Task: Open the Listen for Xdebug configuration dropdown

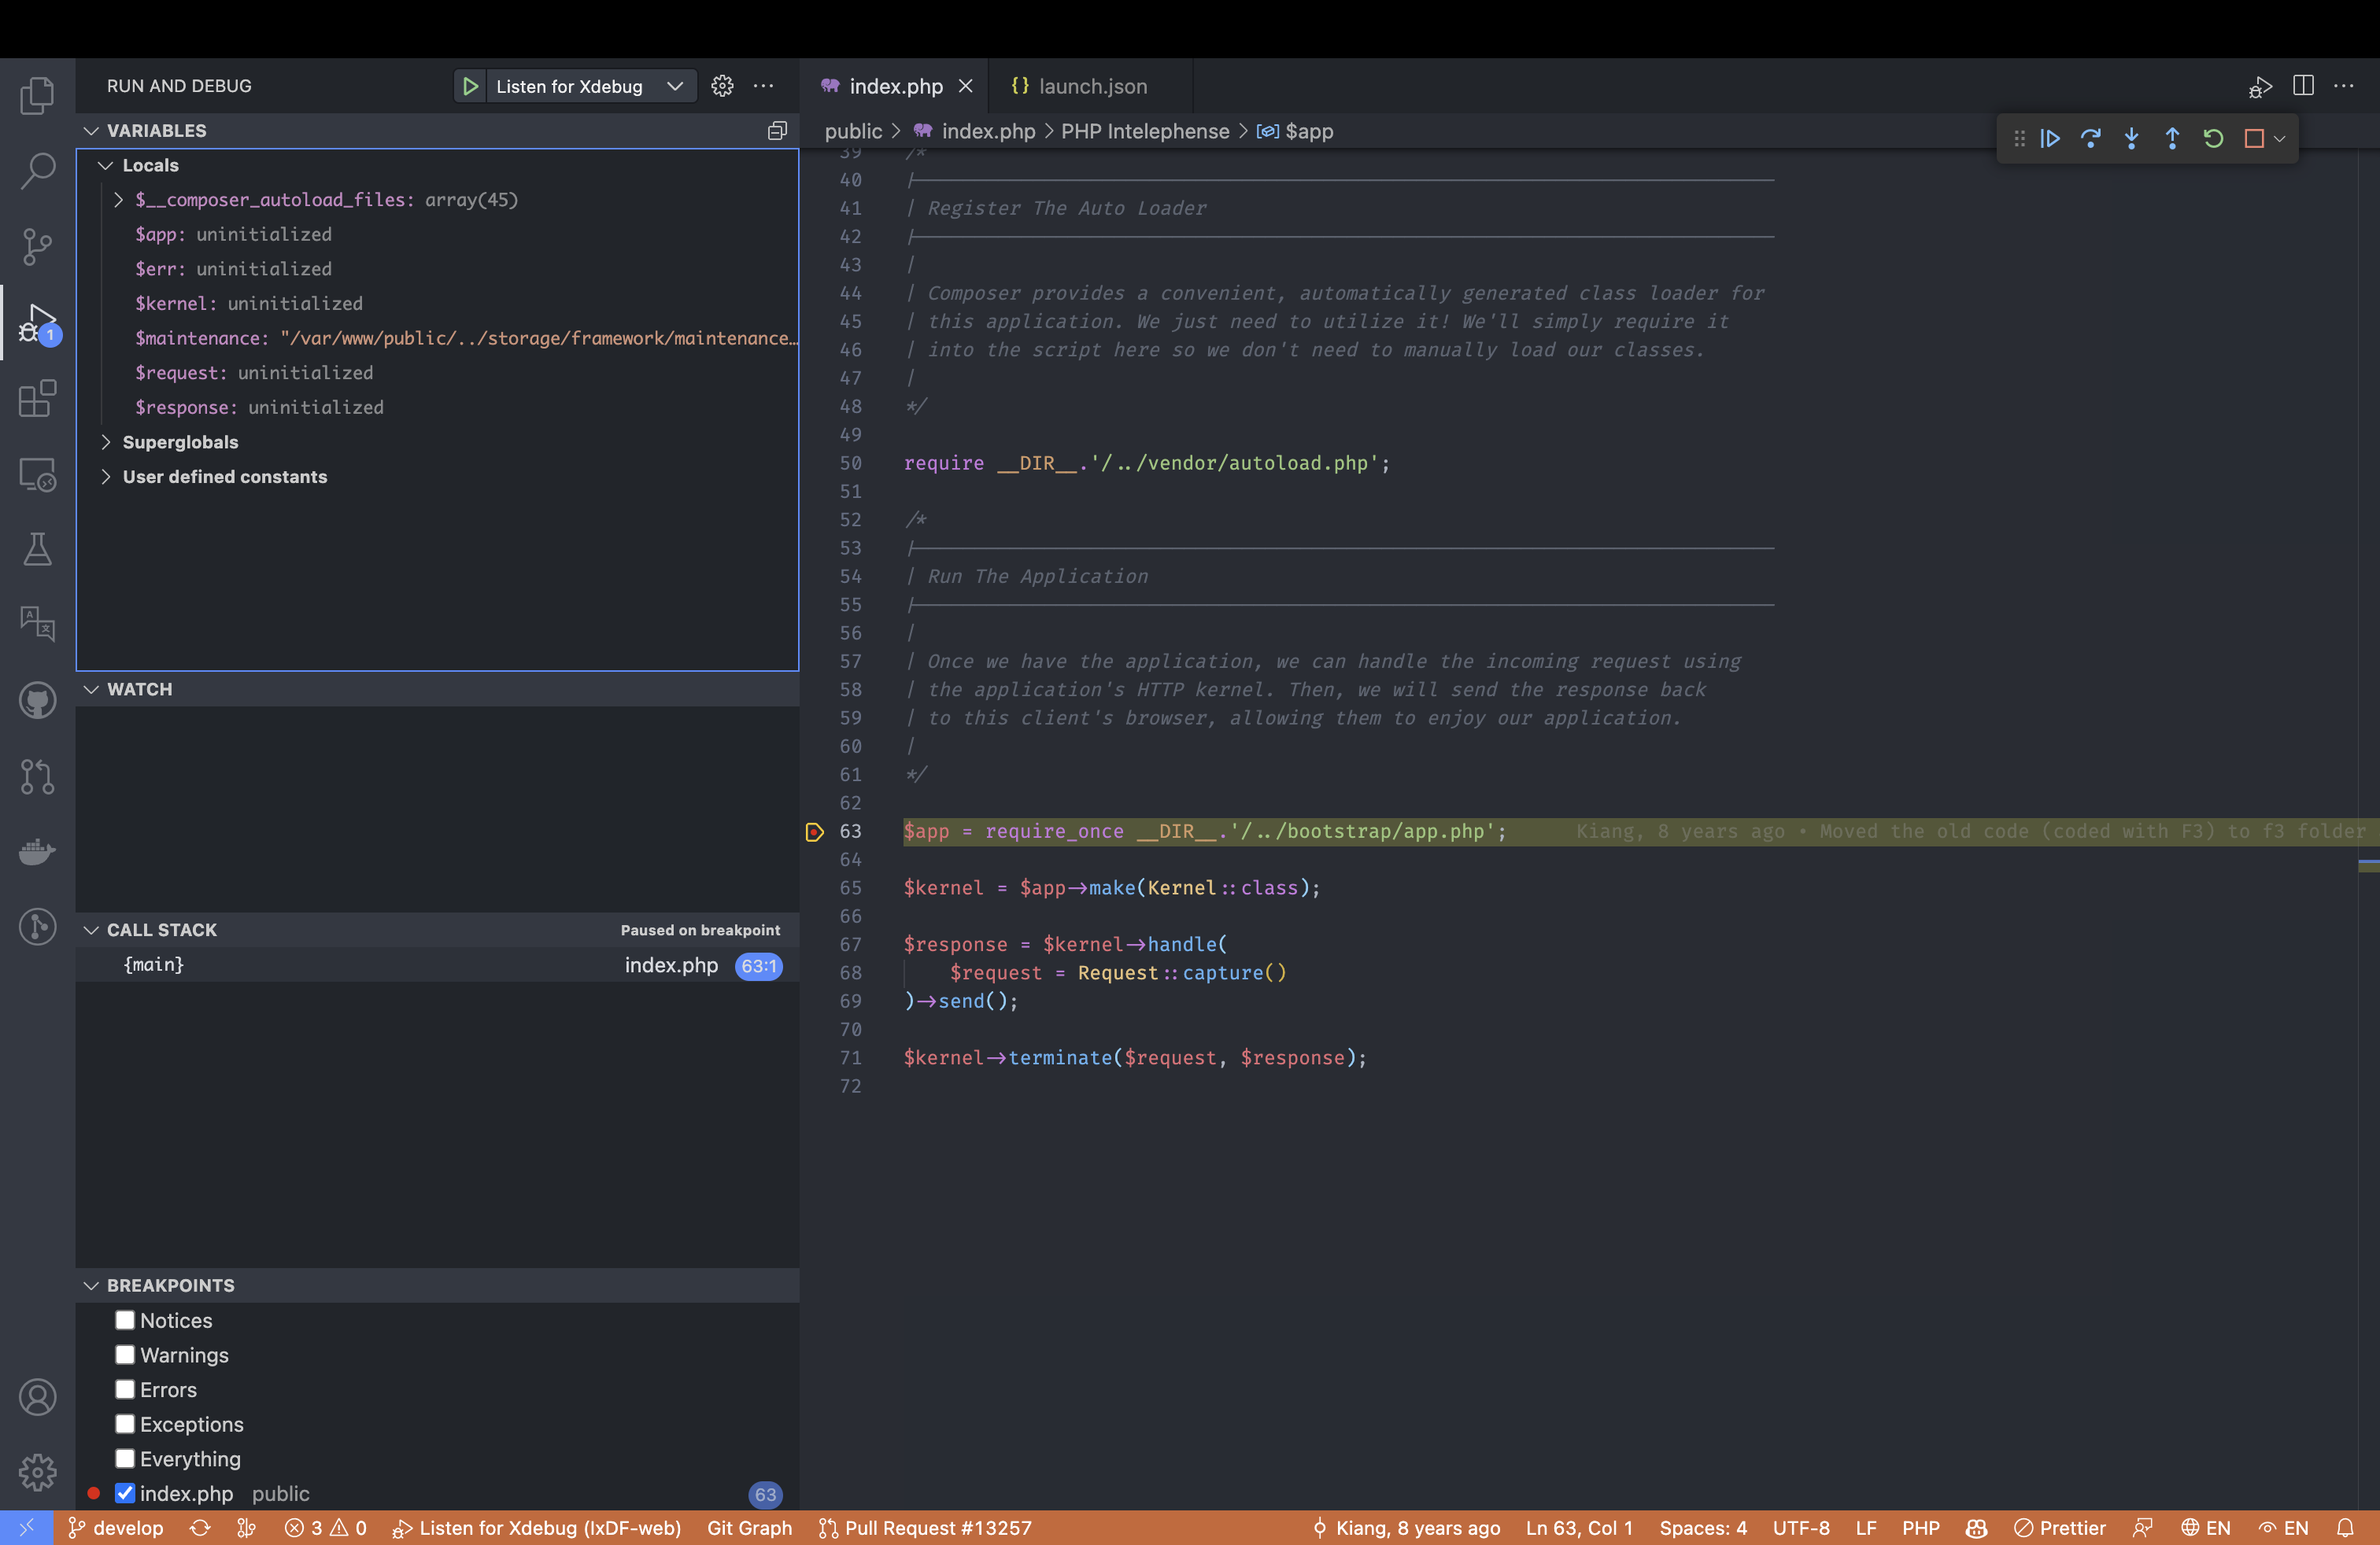Action: pyautogui.click(x=674, y=86)
